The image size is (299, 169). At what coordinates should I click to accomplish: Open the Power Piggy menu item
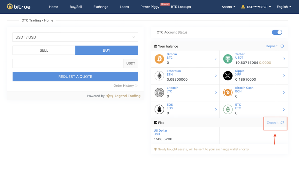(x=150, y=7)
